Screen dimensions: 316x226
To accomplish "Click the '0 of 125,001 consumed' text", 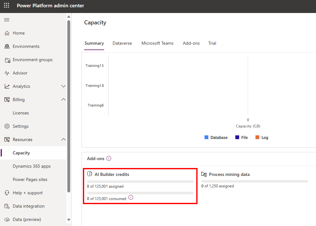I will (107, 199).
